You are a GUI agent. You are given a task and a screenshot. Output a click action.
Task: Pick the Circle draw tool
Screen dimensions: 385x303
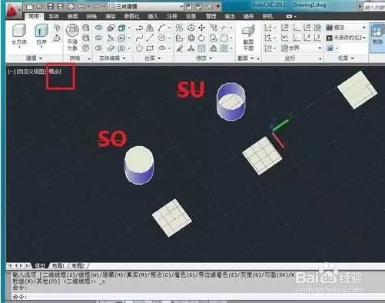(161, 38)
